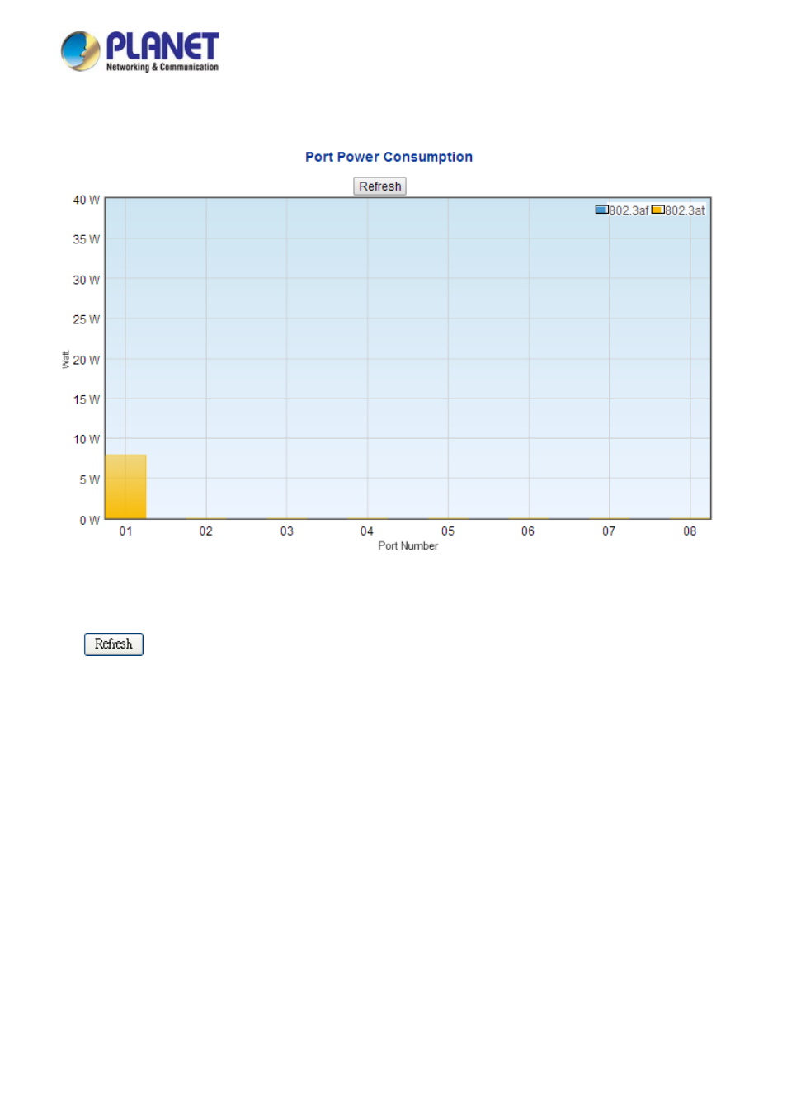The width and height of the screenshot is (787, 1114).
Task: Click port label 06 on the x-axis
Action: (x=528, y=531)
